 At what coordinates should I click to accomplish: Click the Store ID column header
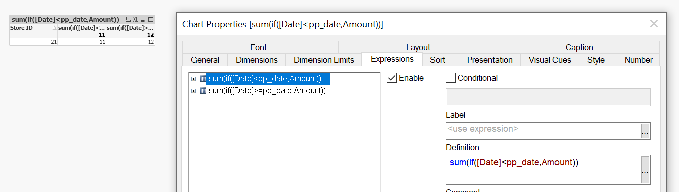click(x=33, y=28)
